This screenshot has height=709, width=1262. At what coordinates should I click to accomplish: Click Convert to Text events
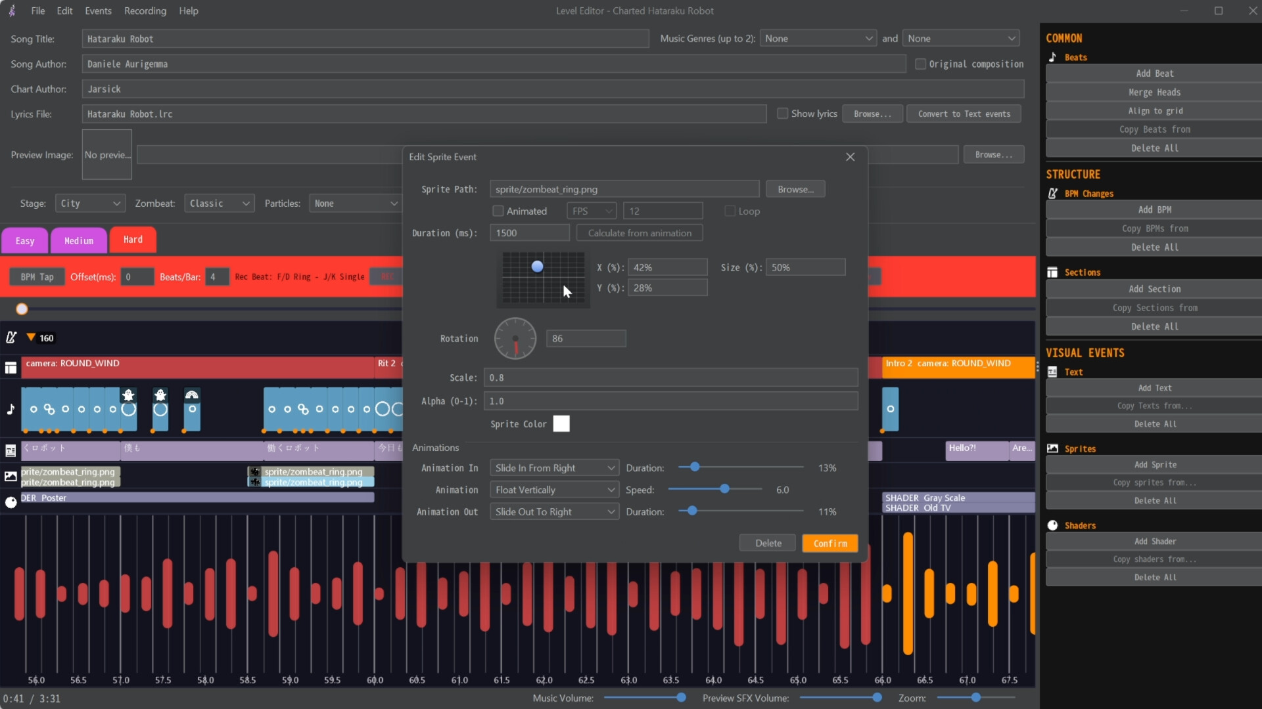click(964, 114)
